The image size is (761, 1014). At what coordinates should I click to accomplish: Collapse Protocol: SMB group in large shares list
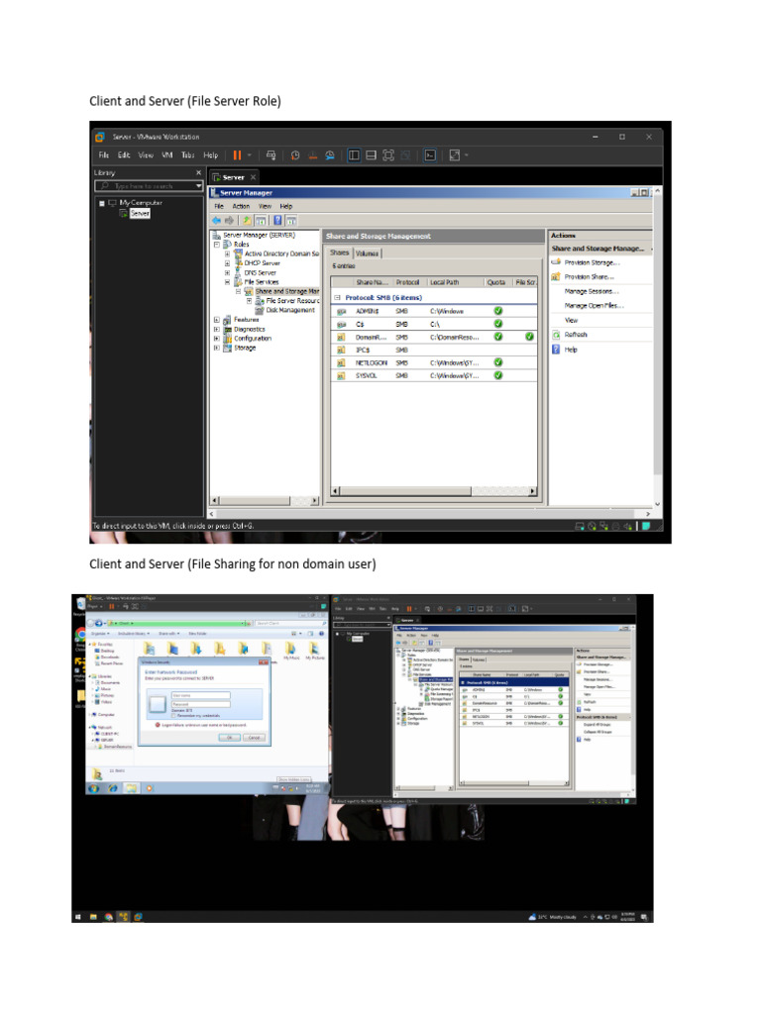pos(337,297)
